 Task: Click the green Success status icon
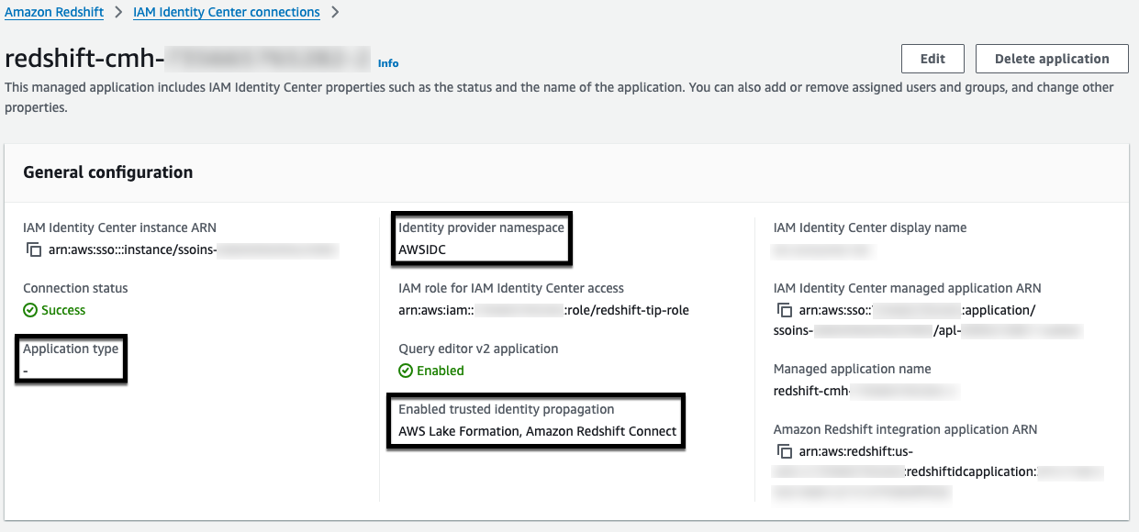pyautogui.click(x=30, y=310)
